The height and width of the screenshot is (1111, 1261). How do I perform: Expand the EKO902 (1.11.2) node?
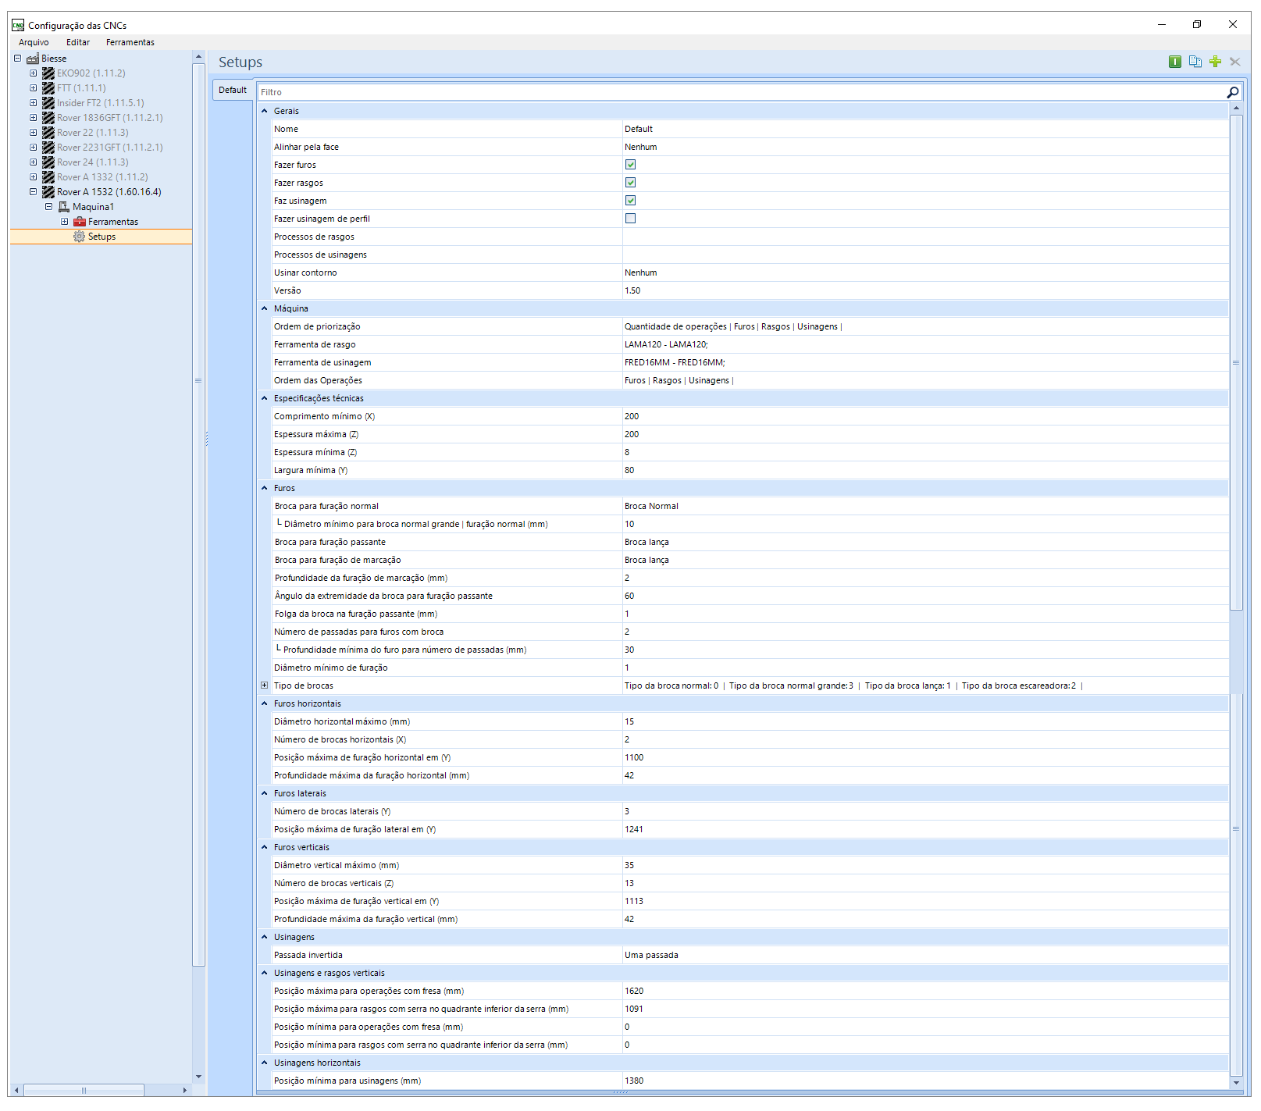pyautogui.click(x=33, y=73)
